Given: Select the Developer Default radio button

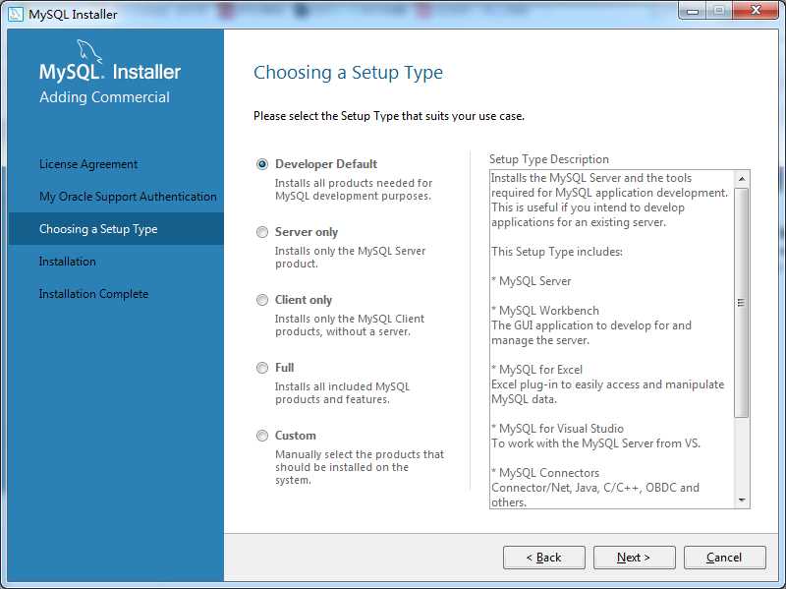Looking at the screenshot, I should pos(262,164).
